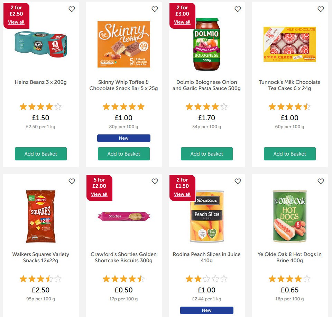Favorite Heinz Beanz with the heart icon
This screenshot has height=317, width=332.
(x=72, y=9)
